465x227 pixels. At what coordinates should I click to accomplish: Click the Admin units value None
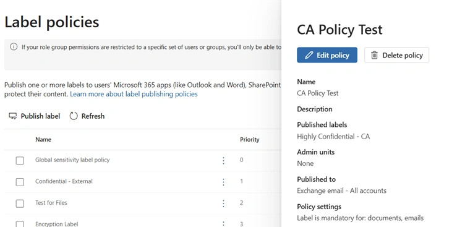click(305, 163)
